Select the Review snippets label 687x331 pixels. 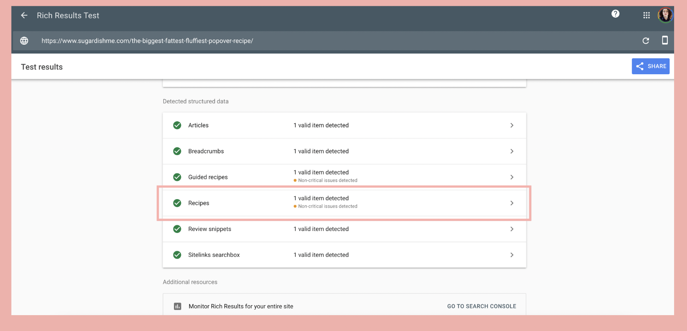[210, 229]
